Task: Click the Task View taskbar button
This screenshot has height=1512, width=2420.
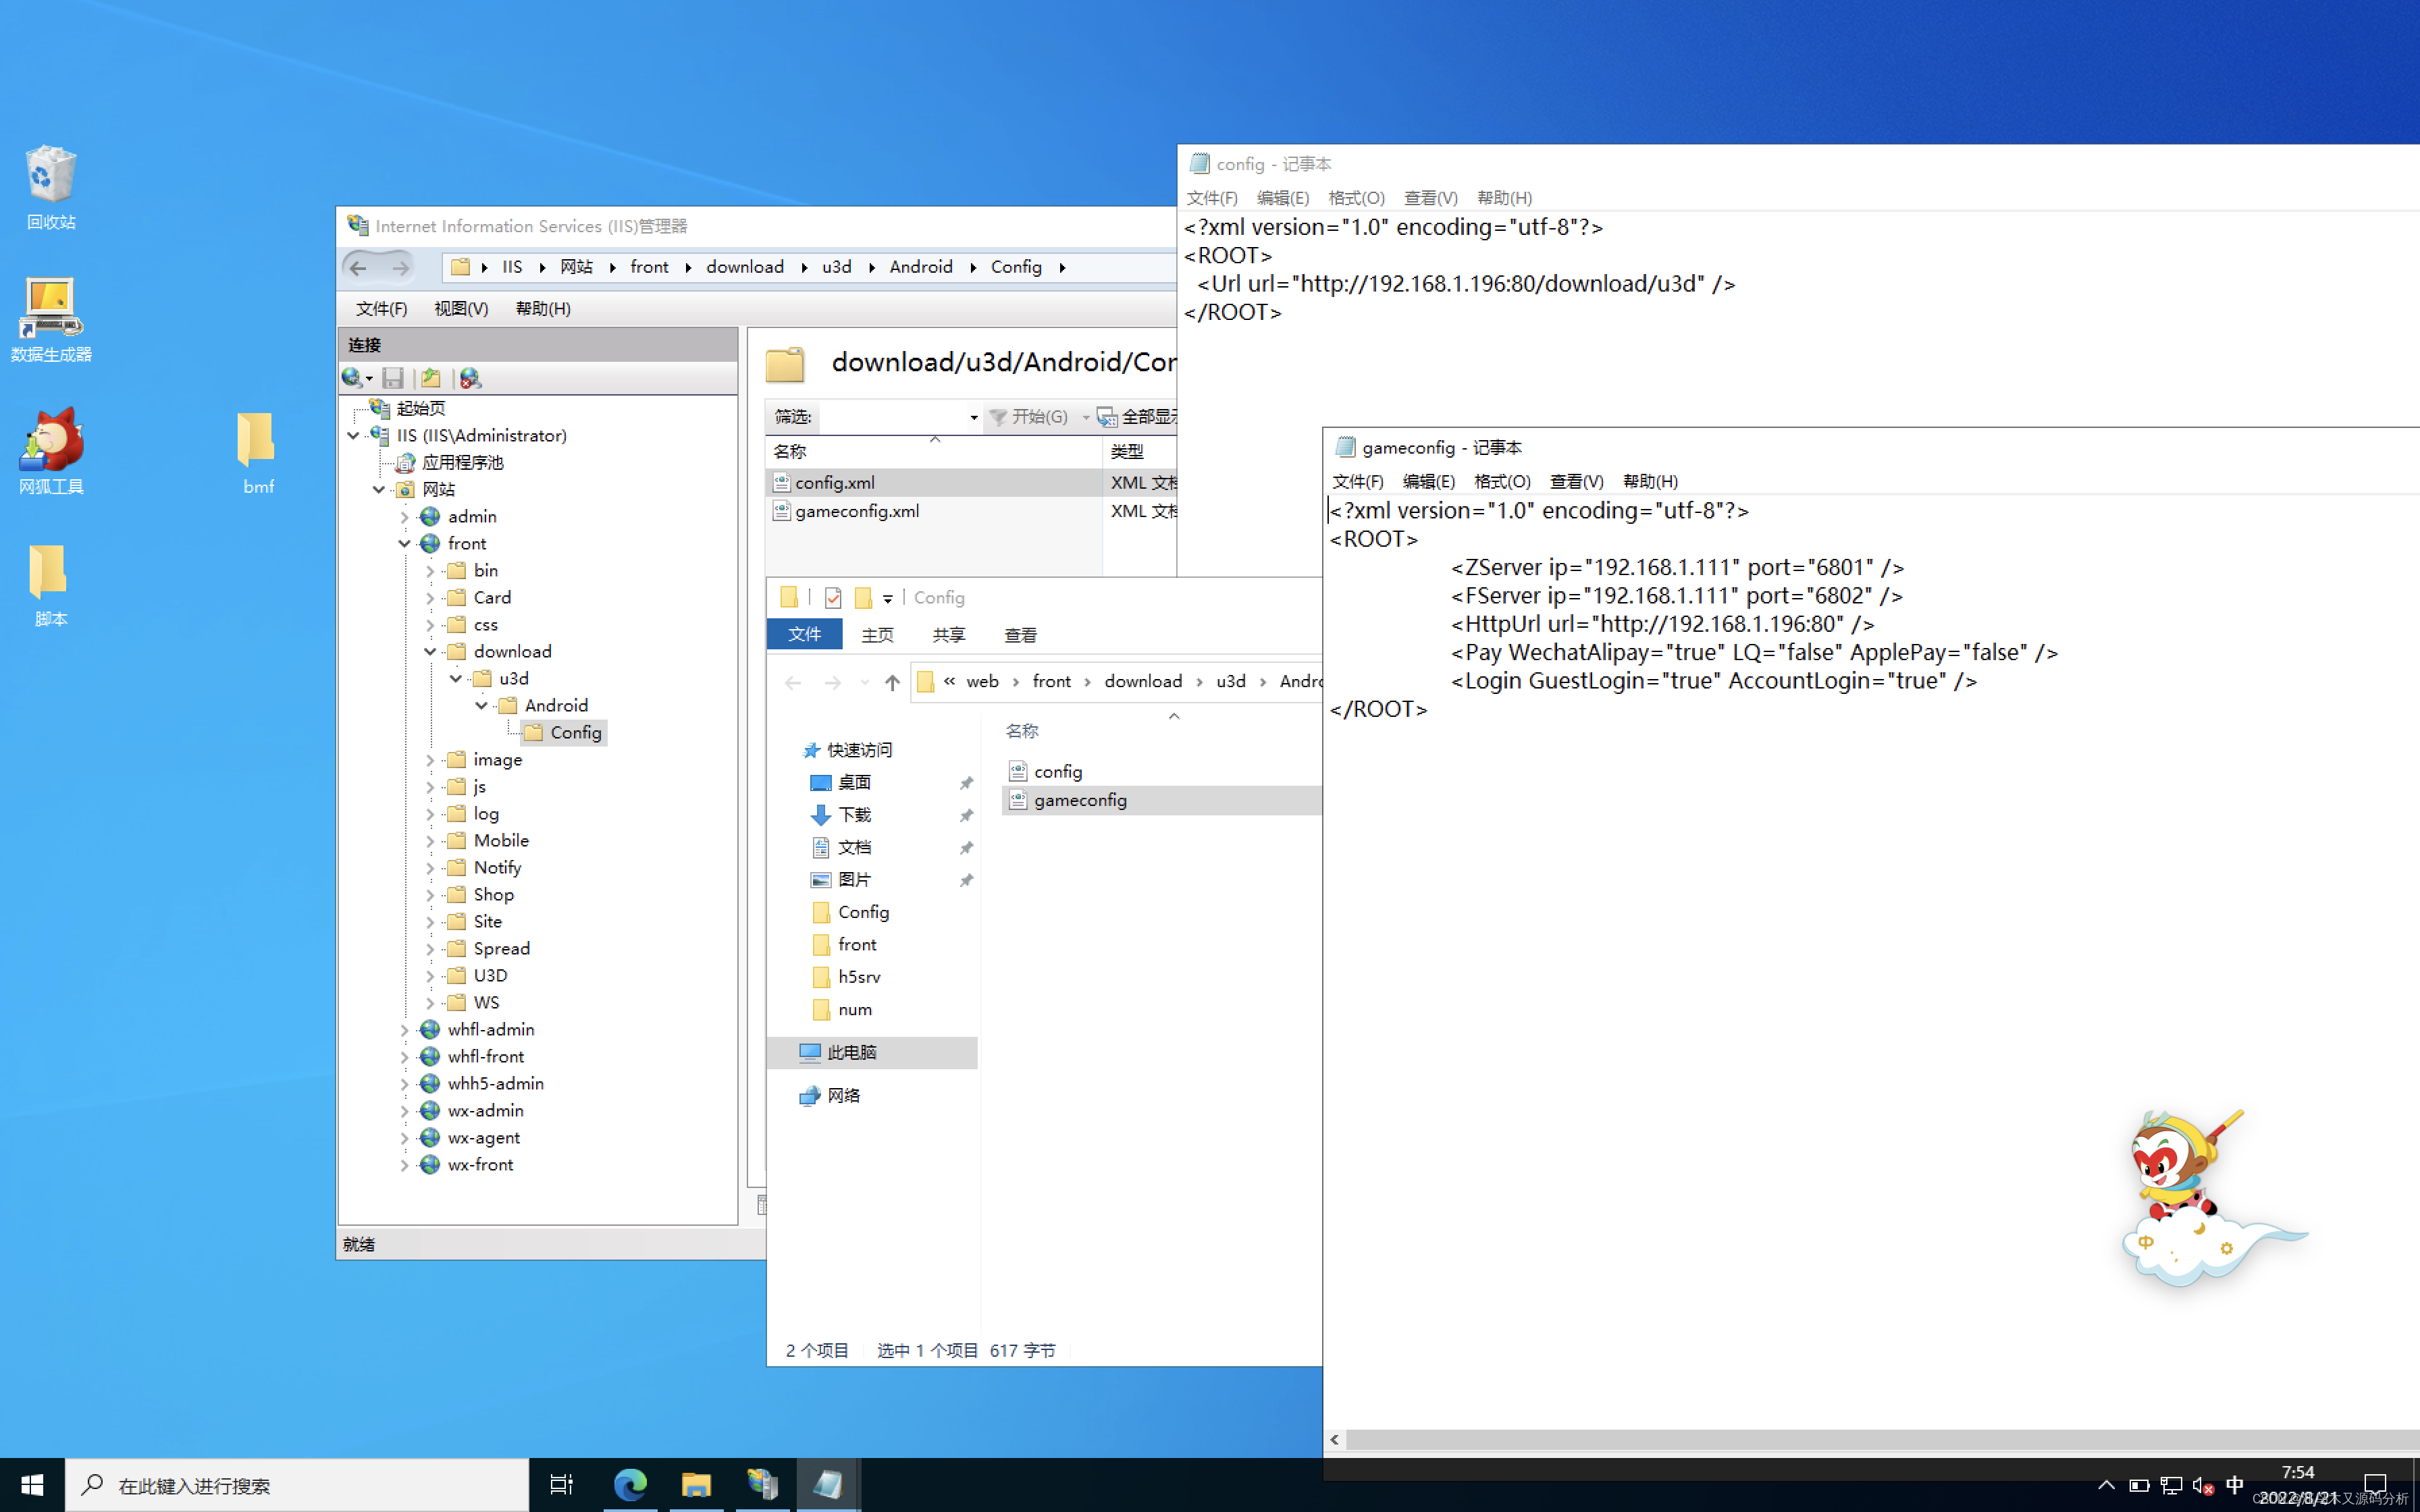Action: pyautogui.click(x=562, y=1485)
